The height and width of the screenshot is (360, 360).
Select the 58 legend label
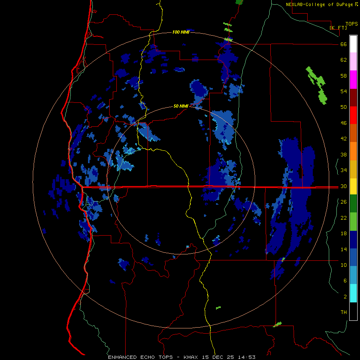point(344,76)
